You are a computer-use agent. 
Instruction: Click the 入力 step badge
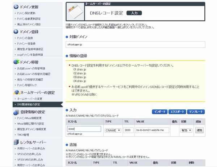[x=134, y=13]
